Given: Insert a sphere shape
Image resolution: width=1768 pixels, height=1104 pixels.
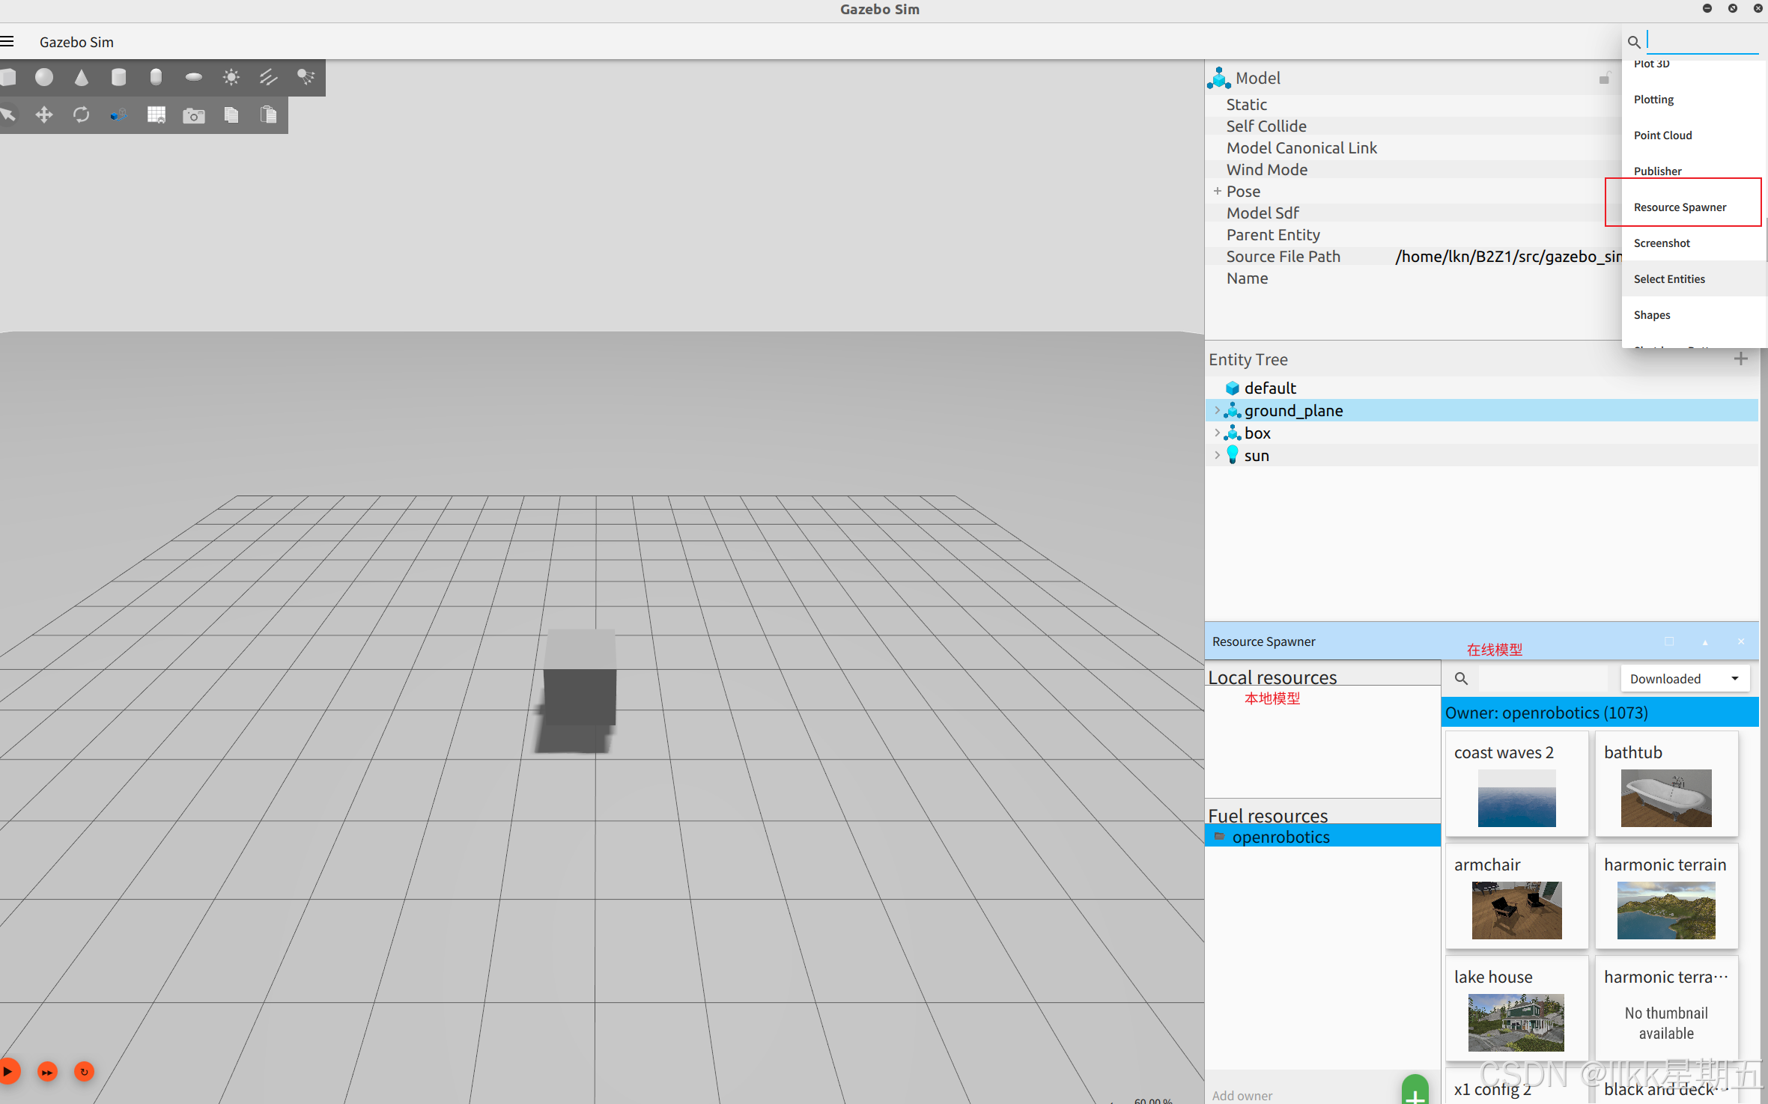Looking at the screenshot, I should [x=44, y=77].
